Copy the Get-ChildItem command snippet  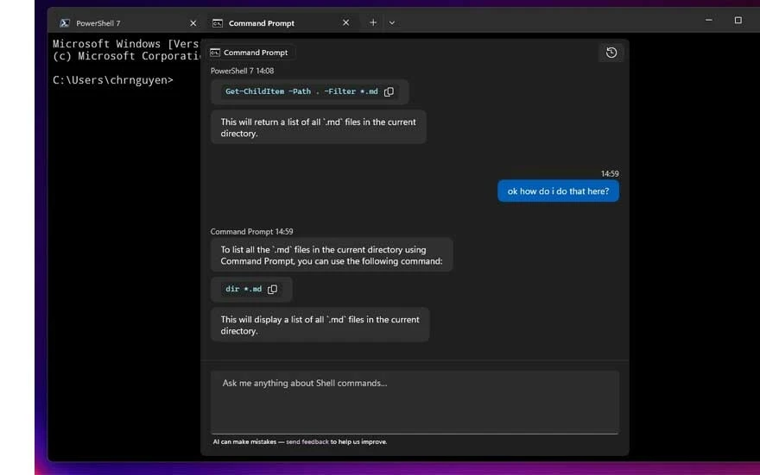[x=389, y=91]
